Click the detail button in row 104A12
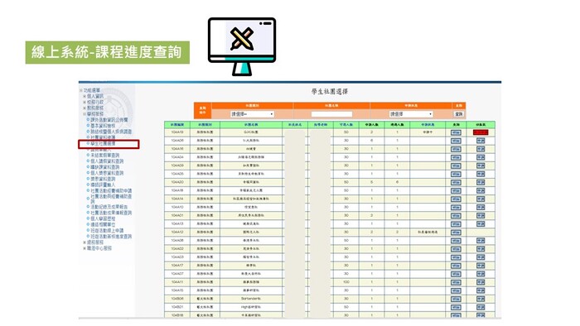This screenshot has height=326, width=580. (x=456, y=233)
